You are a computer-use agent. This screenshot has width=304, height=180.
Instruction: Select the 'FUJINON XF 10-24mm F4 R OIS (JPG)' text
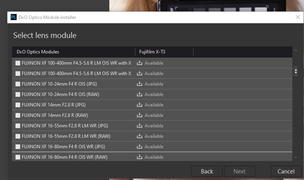(59, 84)
